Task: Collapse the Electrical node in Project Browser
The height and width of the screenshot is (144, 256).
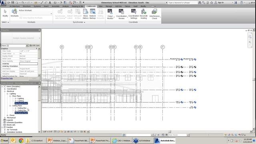Action: 5,92
